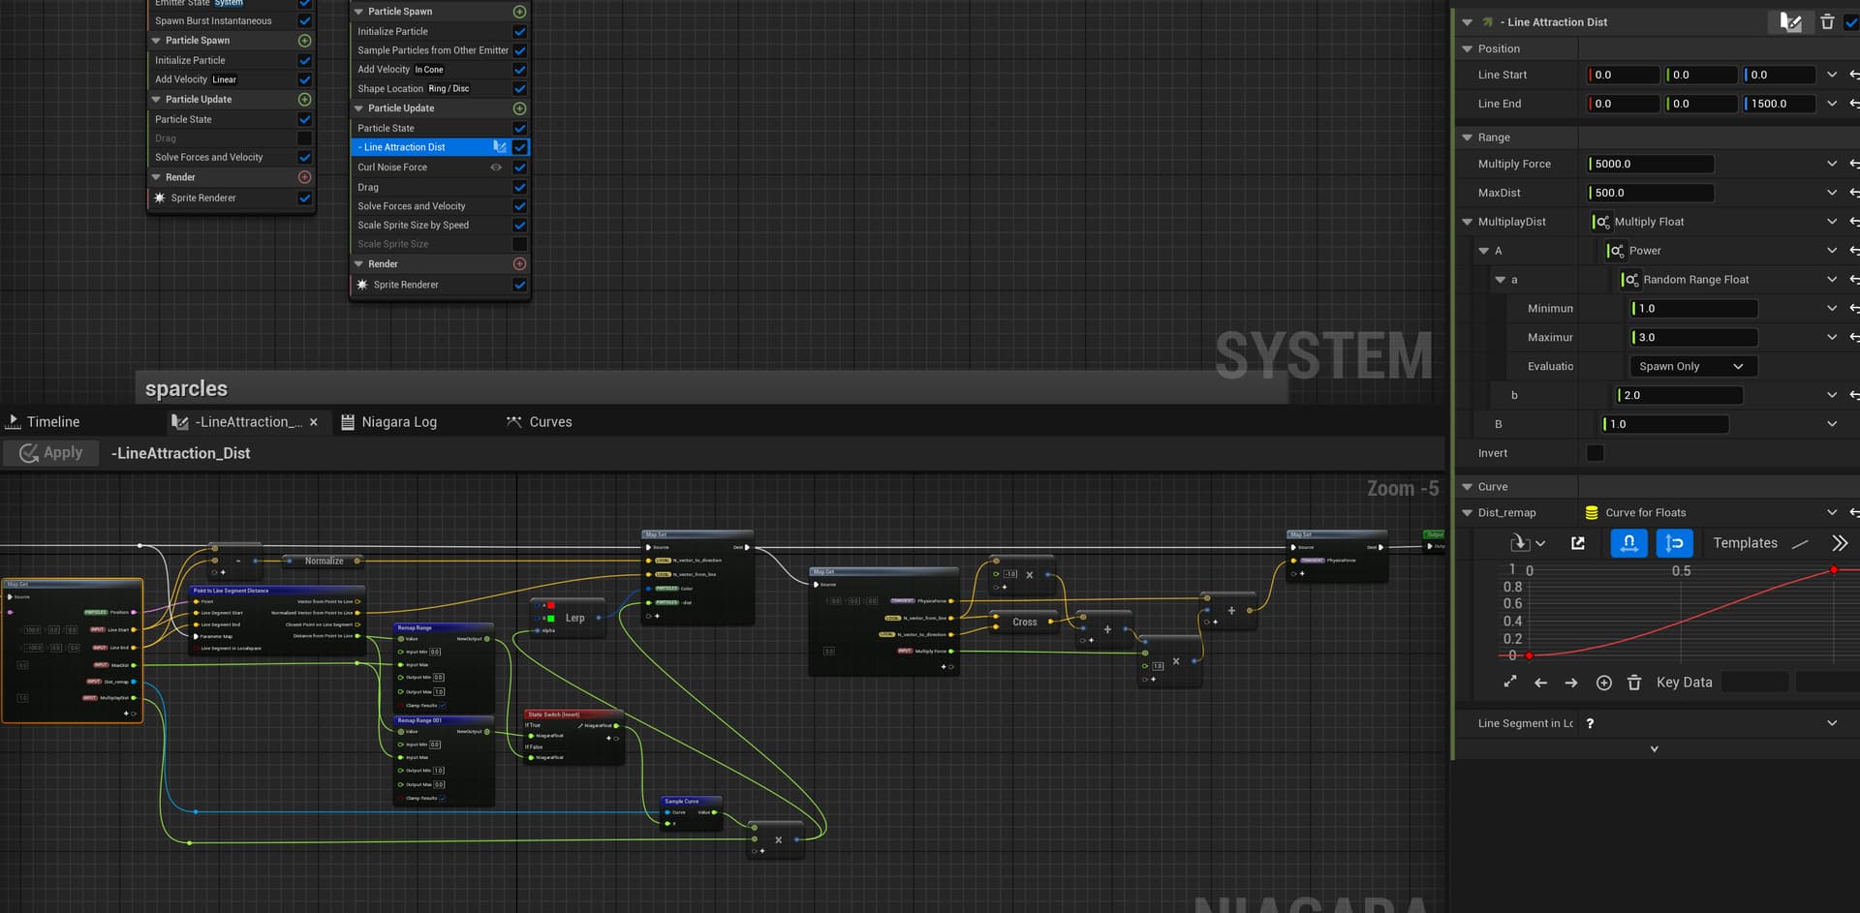Go to previous curve key arrow
This screenshot has height=913, width=1860.
pos(1540,683)
